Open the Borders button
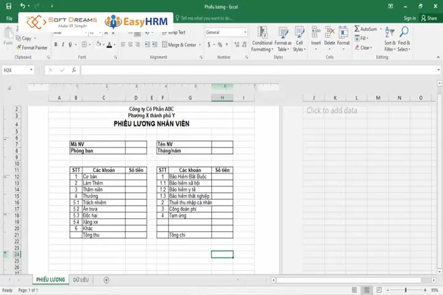 pyautogui.click(x=84, y=44)
